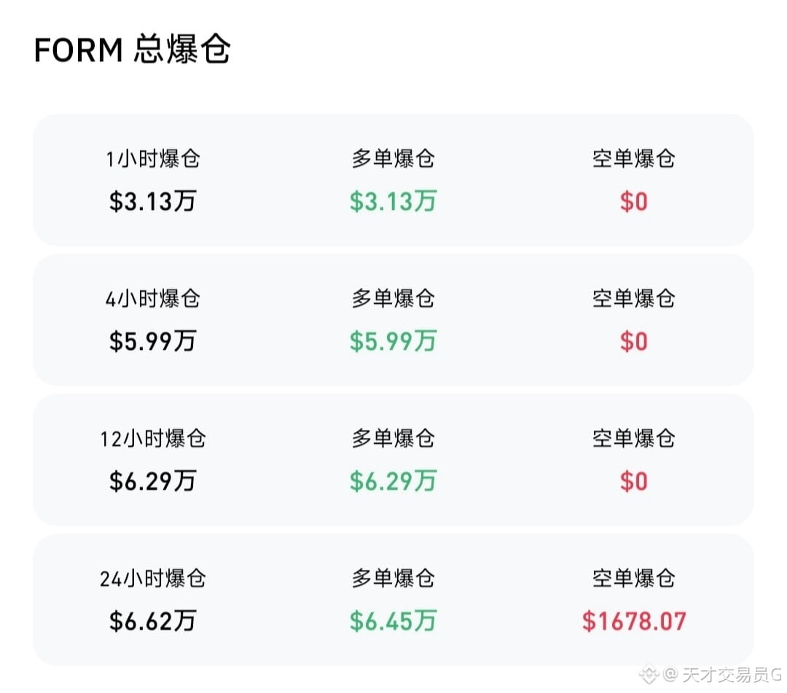Click the red $1678.07 short liquidation value

pyautogui.click(x=633, y=622)
